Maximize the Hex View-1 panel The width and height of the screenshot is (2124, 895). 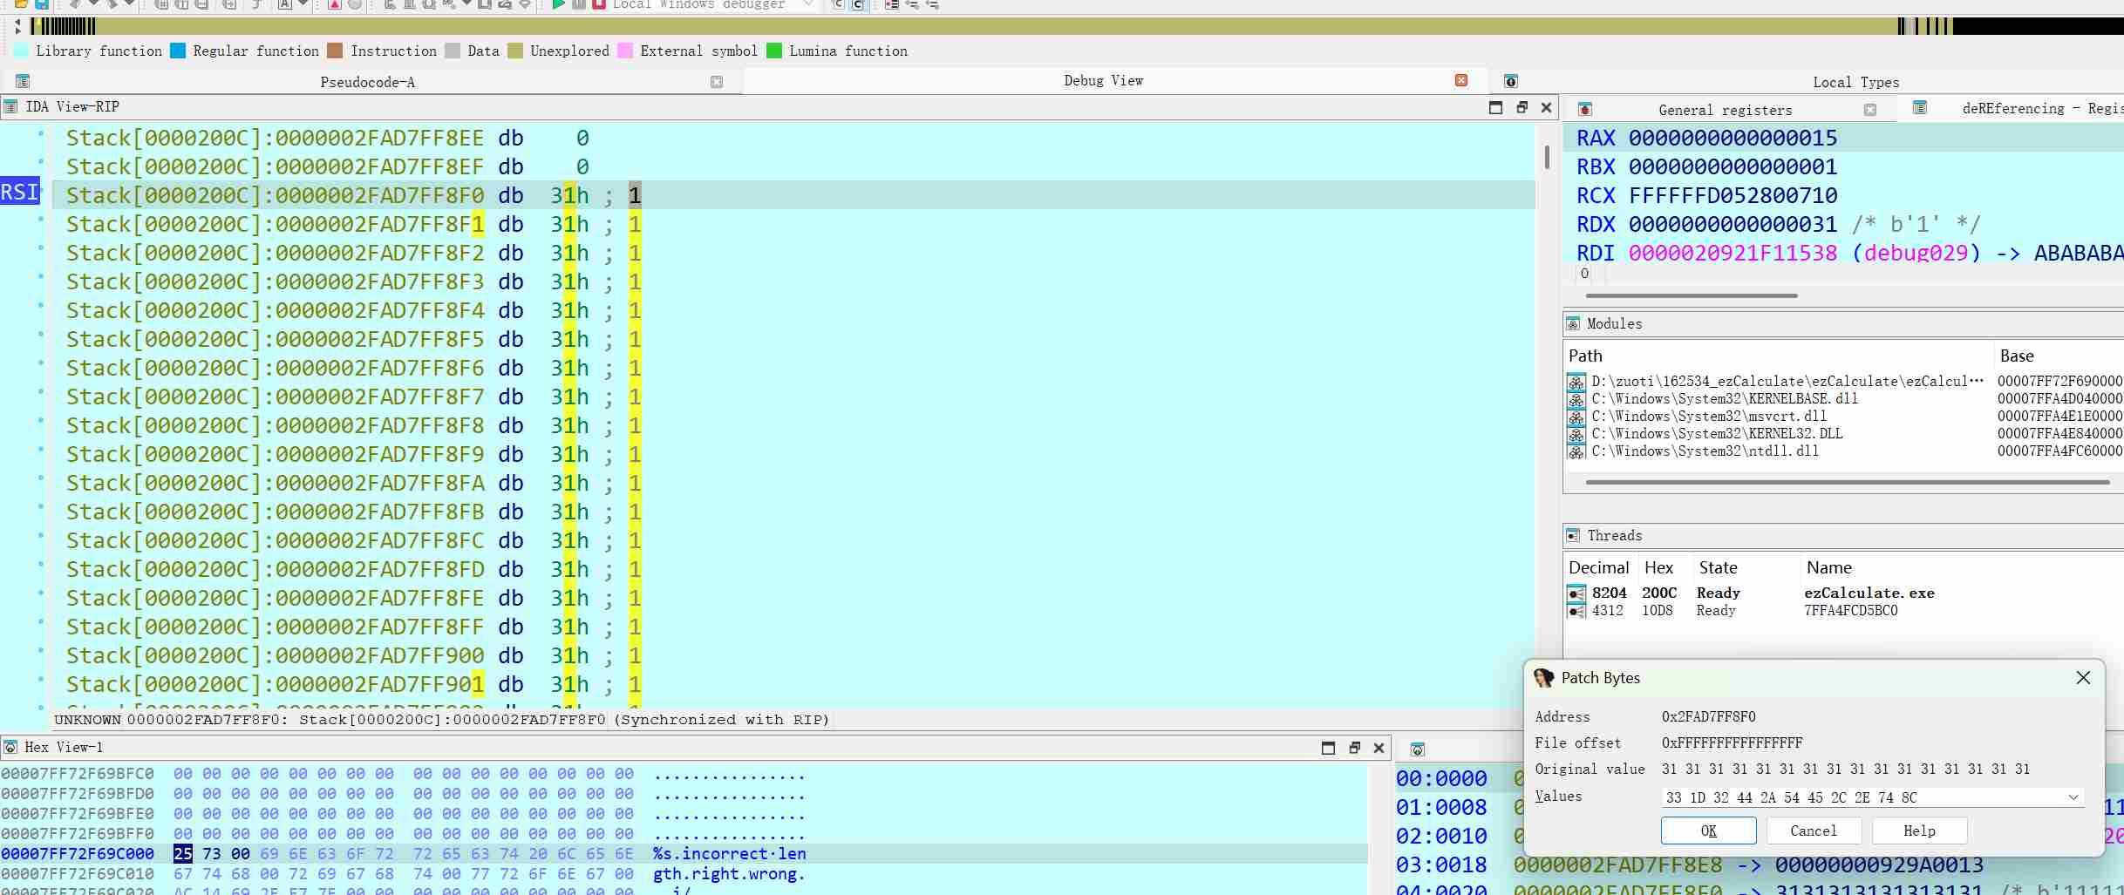[1328, 748]
